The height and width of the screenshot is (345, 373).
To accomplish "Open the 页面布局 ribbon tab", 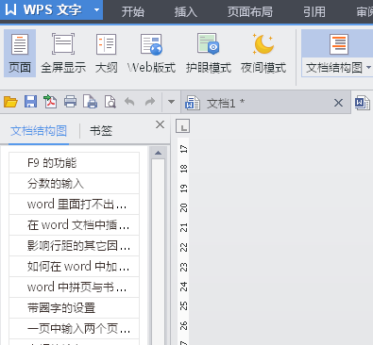I will [x=250, y=12].
